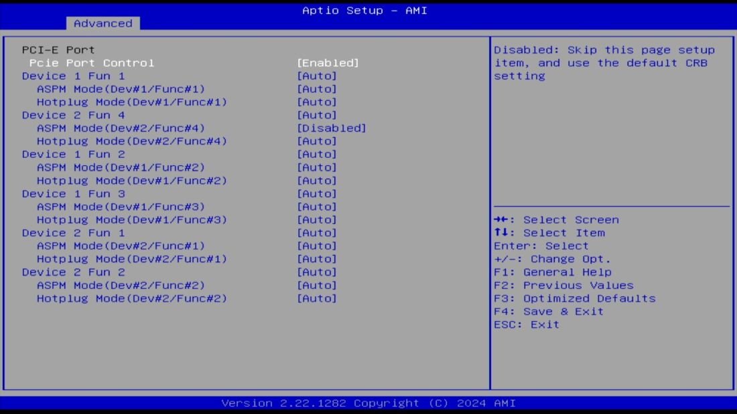Open the Device 1 Fun 3 Auto value
Viewport: 737px width, 414px height.
point(317,194)
